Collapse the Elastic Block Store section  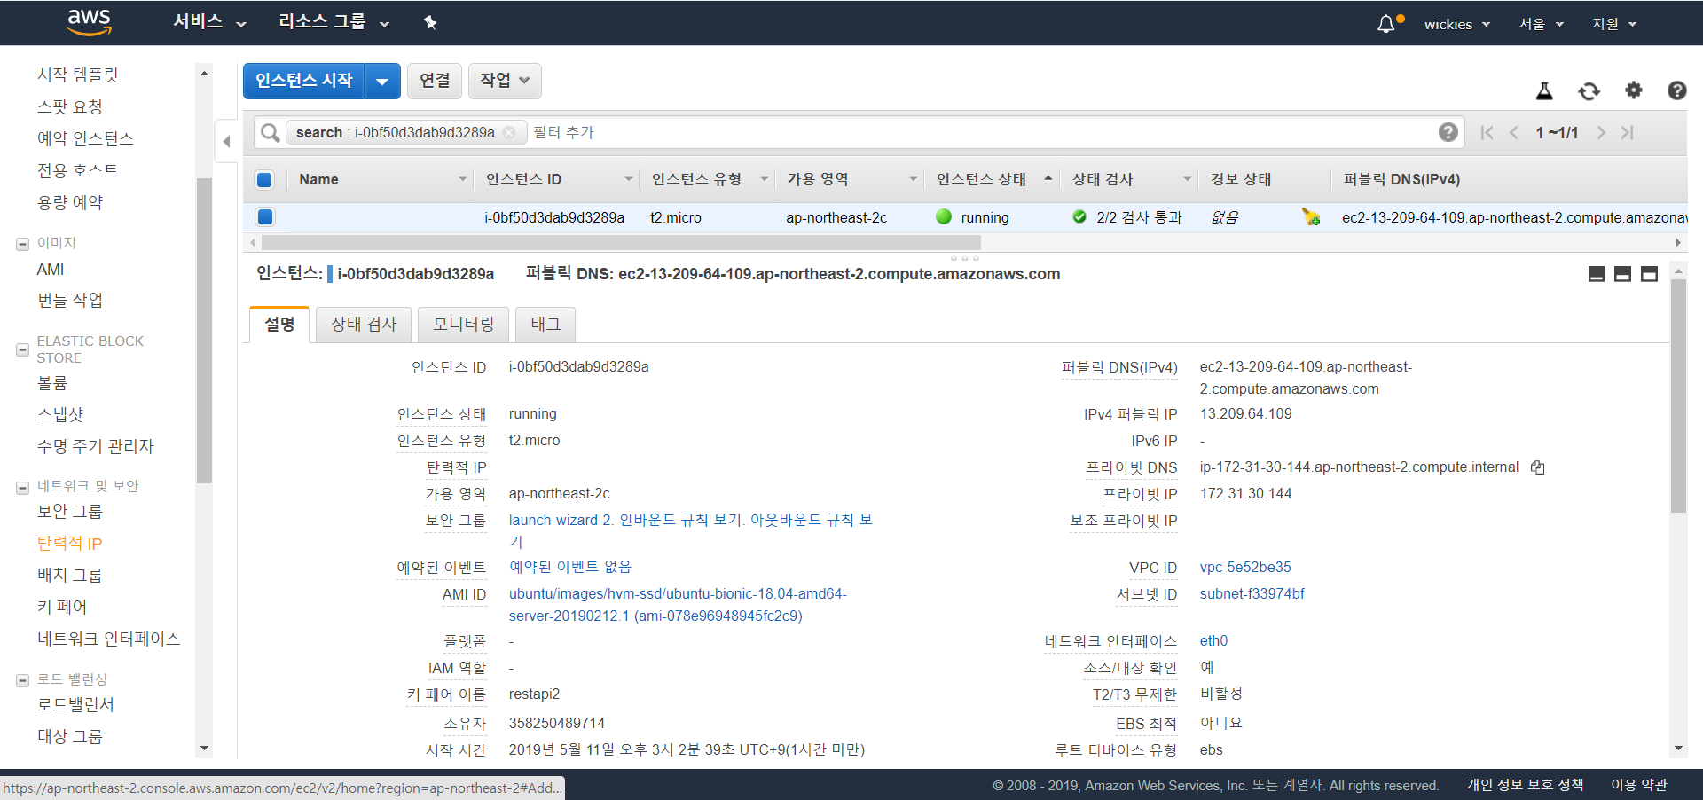coord(23,349)
